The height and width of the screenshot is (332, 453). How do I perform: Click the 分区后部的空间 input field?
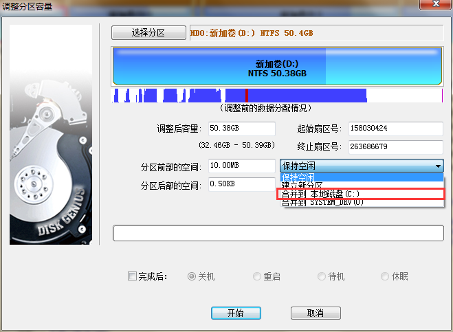242,184
